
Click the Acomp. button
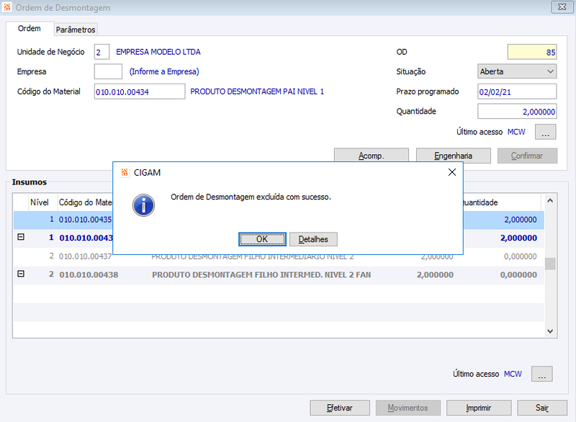[x=372, y=156]
